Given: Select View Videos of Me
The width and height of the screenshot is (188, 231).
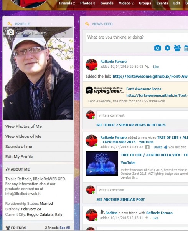Looking at the screenshot, I should (x=38, y=136).
